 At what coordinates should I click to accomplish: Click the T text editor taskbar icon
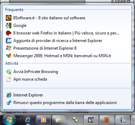91,120
